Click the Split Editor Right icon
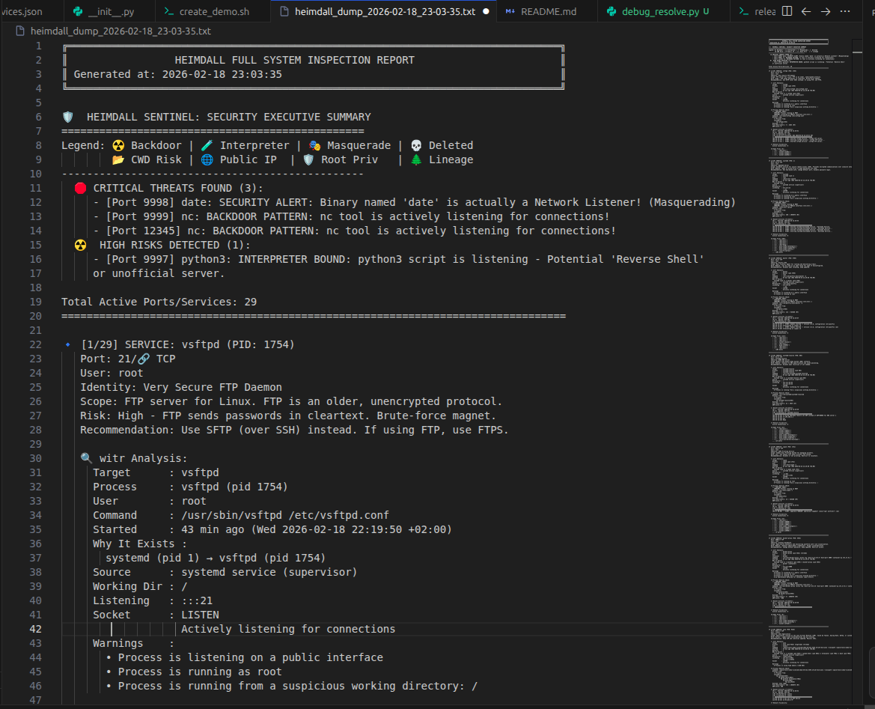The width and height of the screenshot is (875, 709). pyautogui.click(x=787, y=11)
